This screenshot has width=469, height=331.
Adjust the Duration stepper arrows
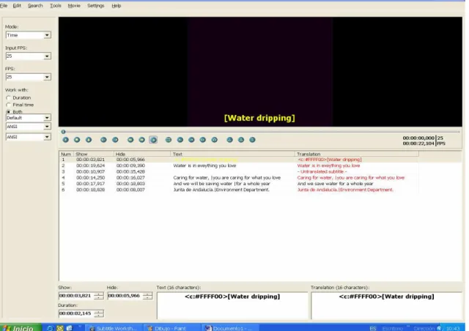(x=99, y=313)
